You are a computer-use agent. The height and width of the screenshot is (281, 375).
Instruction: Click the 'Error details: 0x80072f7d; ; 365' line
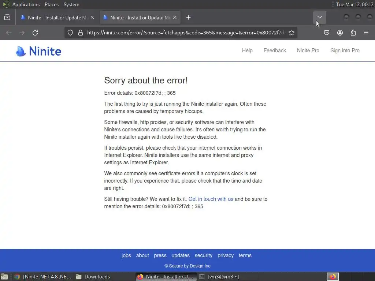pos(140,93)
